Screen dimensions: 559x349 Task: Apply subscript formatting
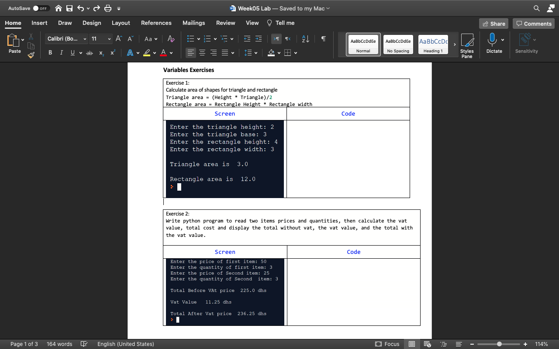101,53
